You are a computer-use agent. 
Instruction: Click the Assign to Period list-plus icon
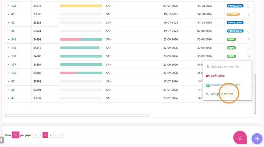click(208, 94)
